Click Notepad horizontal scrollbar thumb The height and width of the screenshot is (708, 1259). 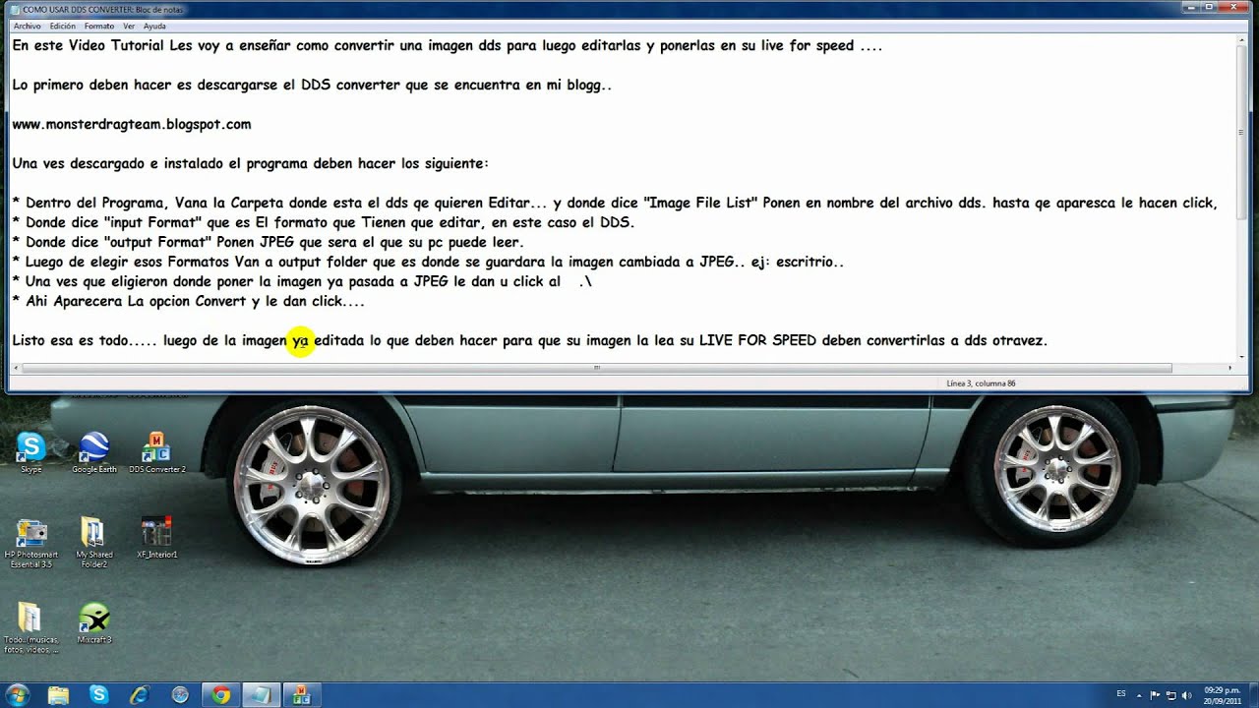596,368
